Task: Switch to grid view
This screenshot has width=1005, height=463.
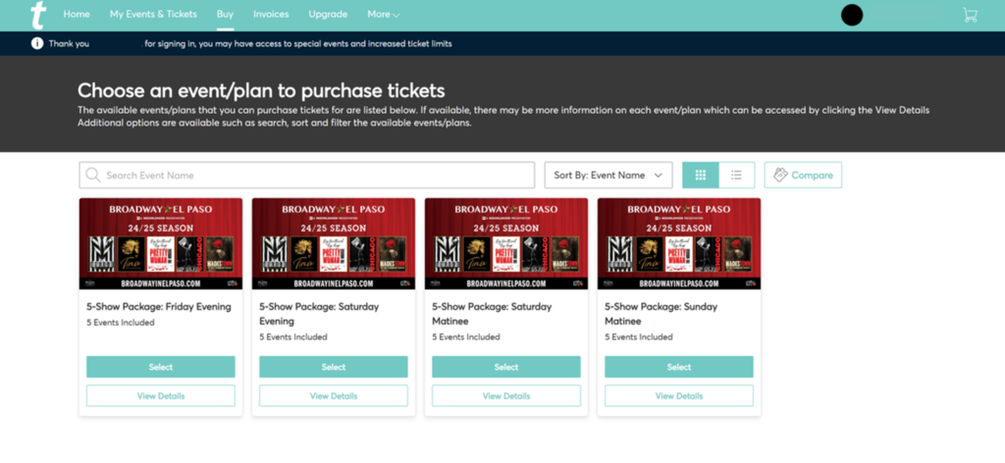Action: (701, 176)
